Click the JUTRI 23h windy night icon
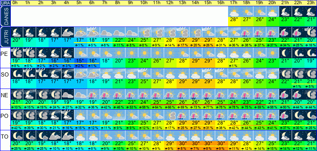The width and height of the screenshot is (317, 151). [x=311, y=32]
